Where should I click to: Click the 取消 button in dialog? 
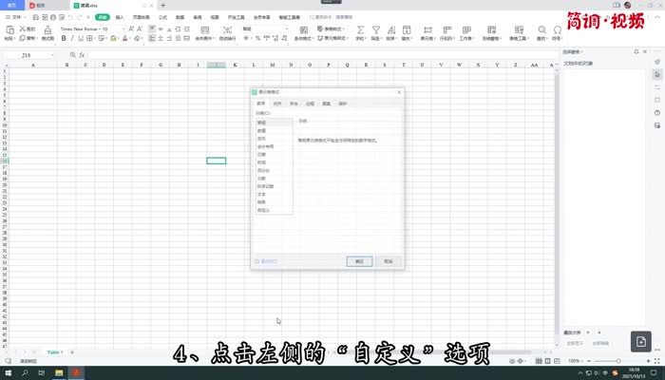click(388, 260)
